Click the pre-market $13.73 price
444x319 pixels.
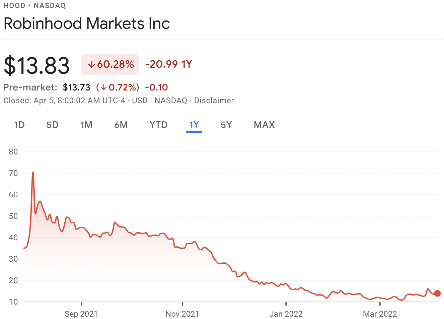click(x=76, y=87)
